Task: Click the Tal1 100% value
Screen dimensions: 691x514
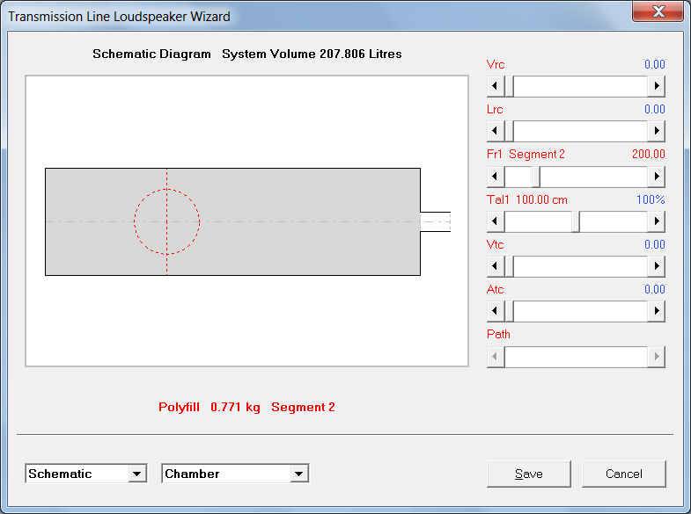Action: 651,199
